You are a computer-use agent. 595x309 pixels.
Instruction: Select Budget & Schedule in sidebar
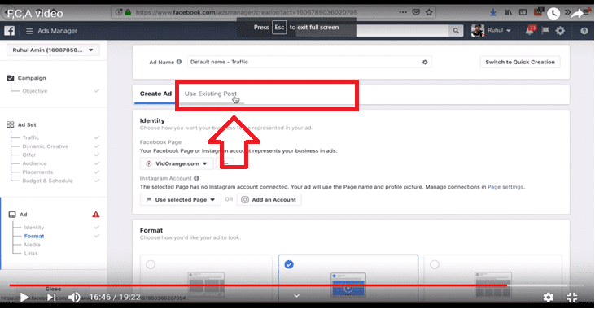point(47,181)
